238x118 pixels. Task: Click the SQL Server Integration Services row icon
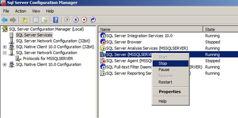coord(103,36)
